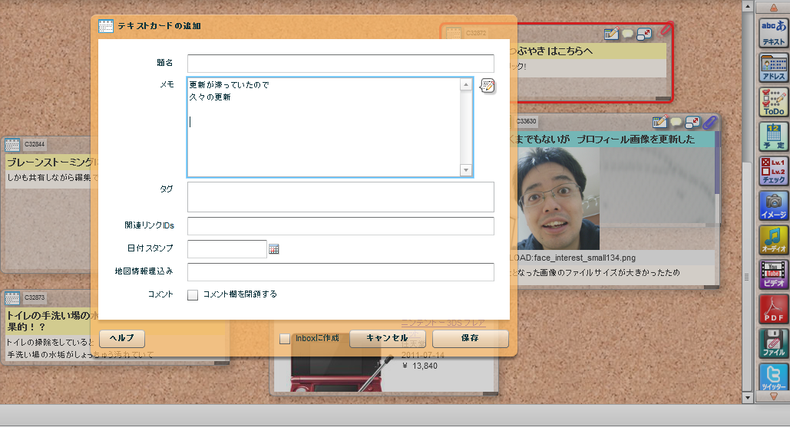The width and height of the screenshot is (790, 427).
Task: Click the ファイル file card icon
Action: [773, 343]
